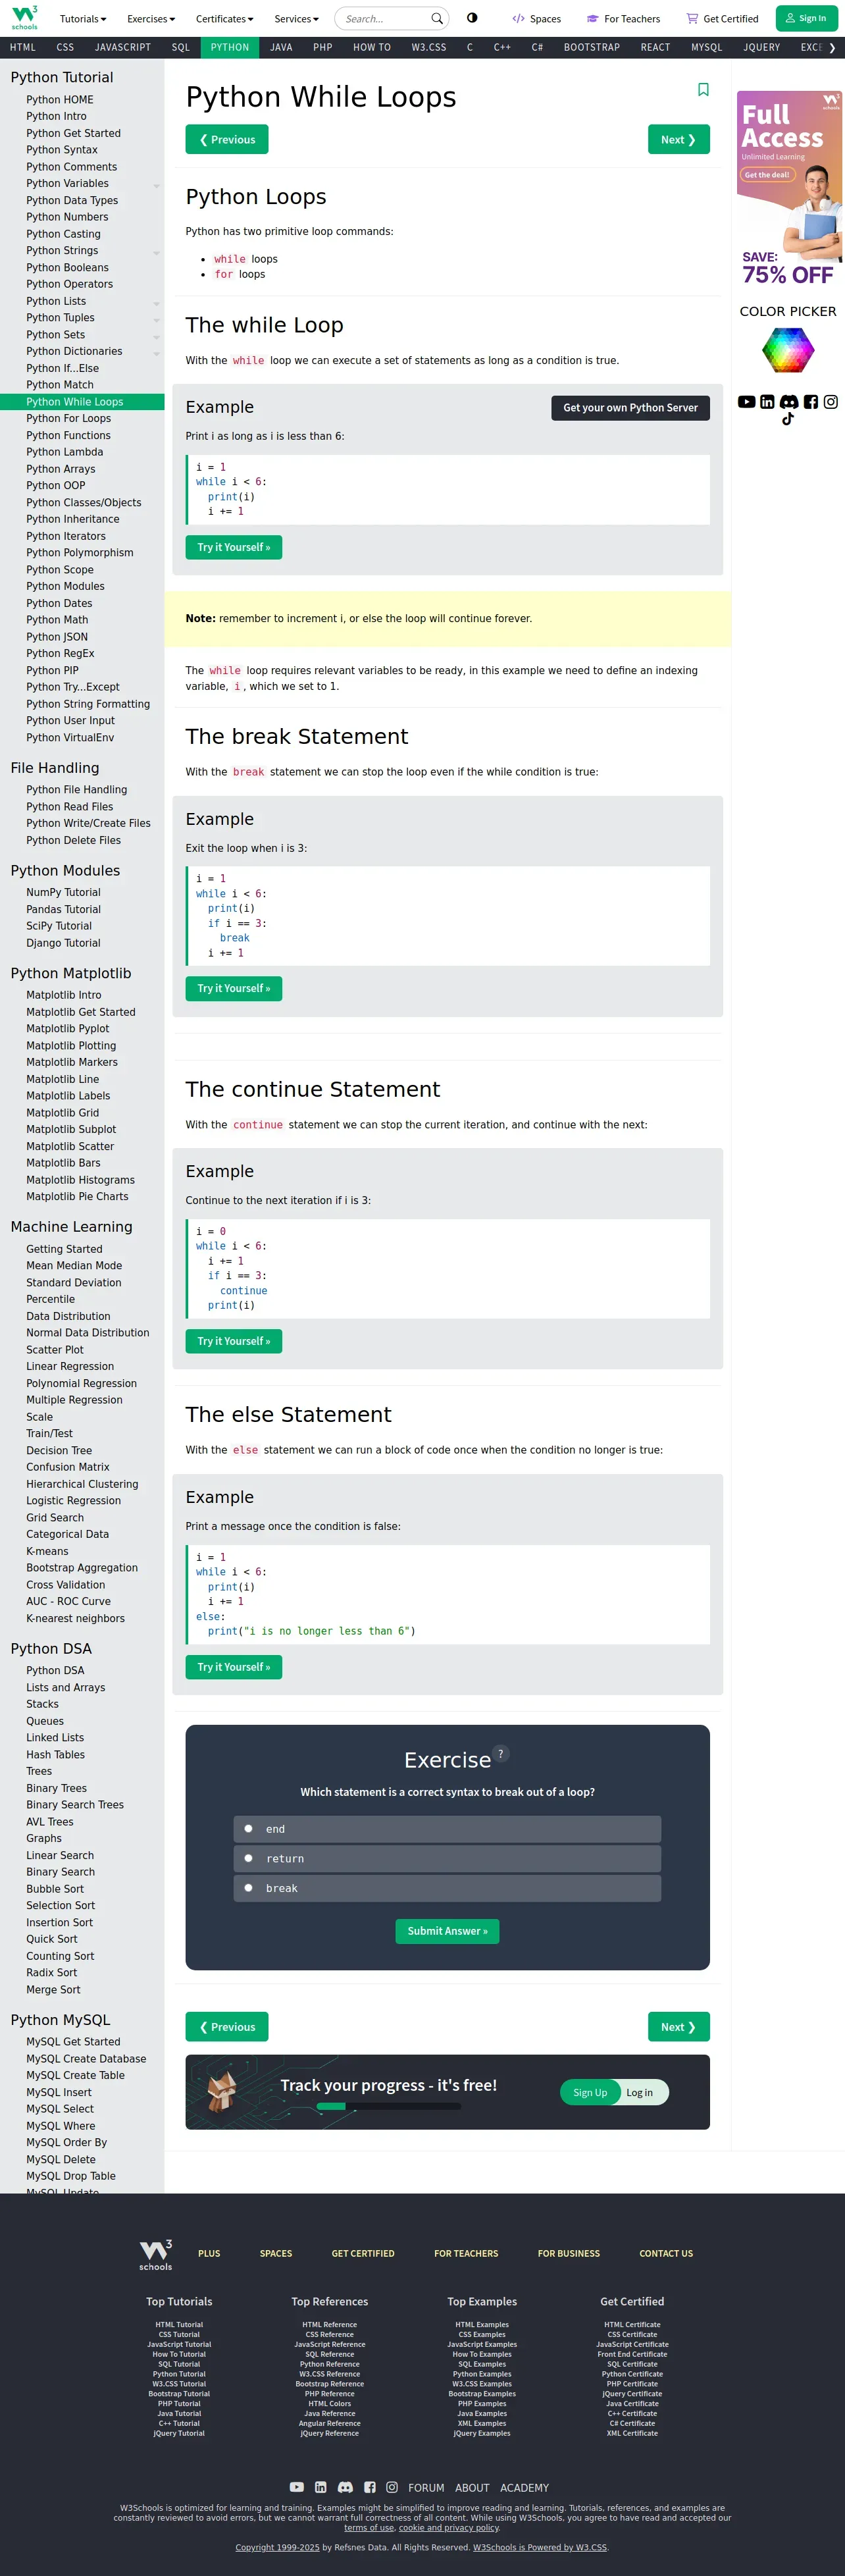This screenshot has height=2576, width=845.
Task: Click the top Previous button
Action: click(x=227, y=140)
